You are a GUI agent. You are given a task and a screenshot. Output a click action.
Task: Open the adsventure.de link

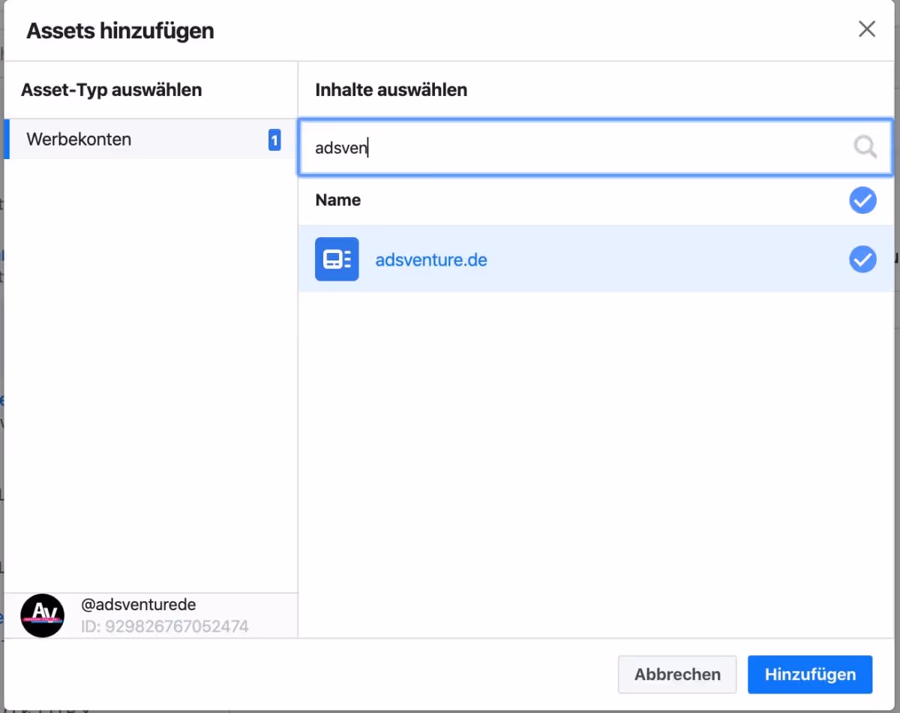coord(431,260)
